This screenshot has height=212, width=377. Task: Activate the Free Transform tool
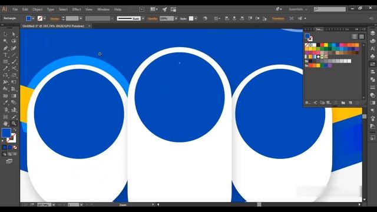[14, 82]
